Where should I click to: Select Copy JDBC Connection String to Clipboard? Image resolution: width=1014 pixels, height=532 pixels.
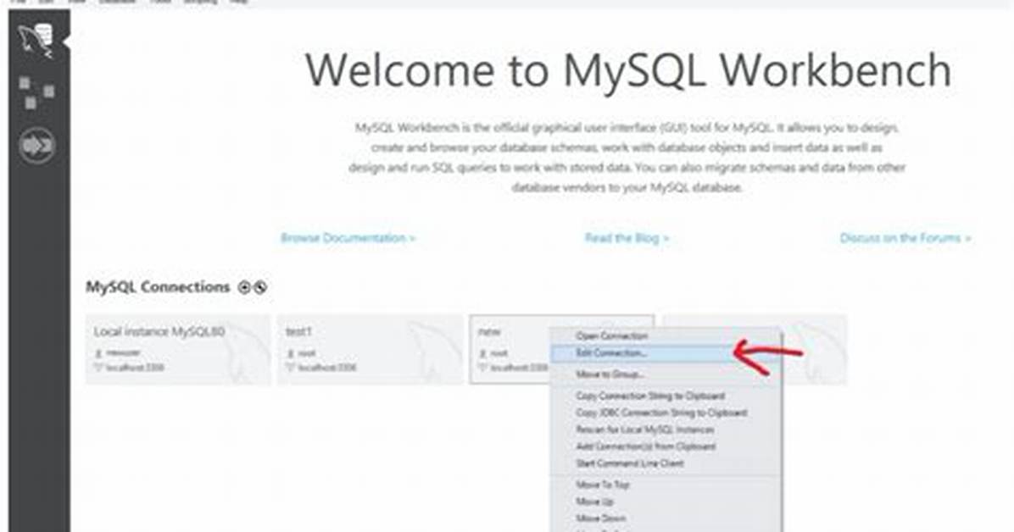point(666,413)
